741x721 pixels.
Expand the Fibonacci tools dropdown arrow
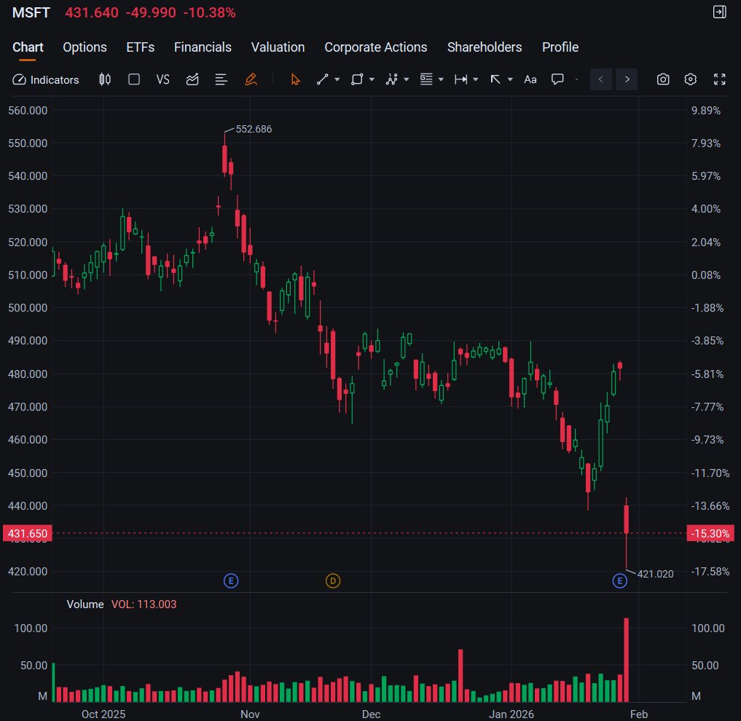pos(441,80)
